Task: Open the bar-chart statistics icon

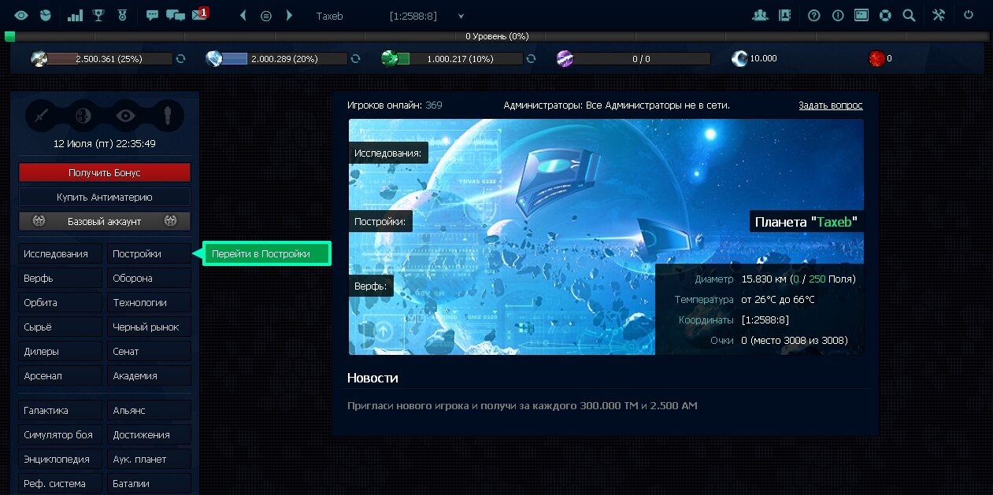Action: [75, 15]
